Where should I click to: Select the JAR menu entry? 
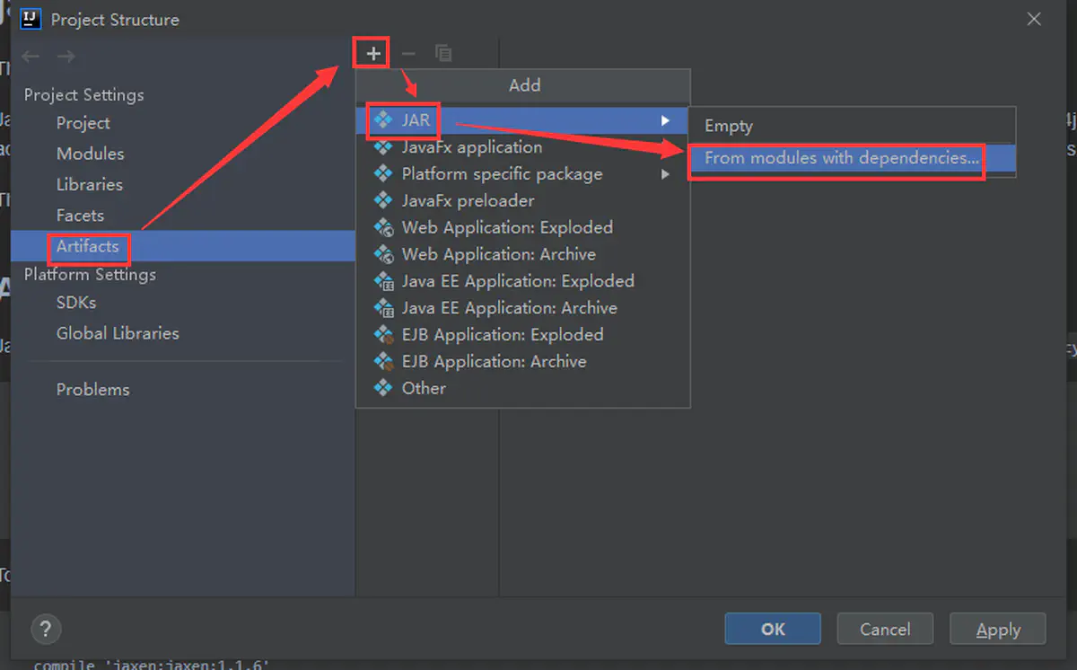[x=523, y=120]
